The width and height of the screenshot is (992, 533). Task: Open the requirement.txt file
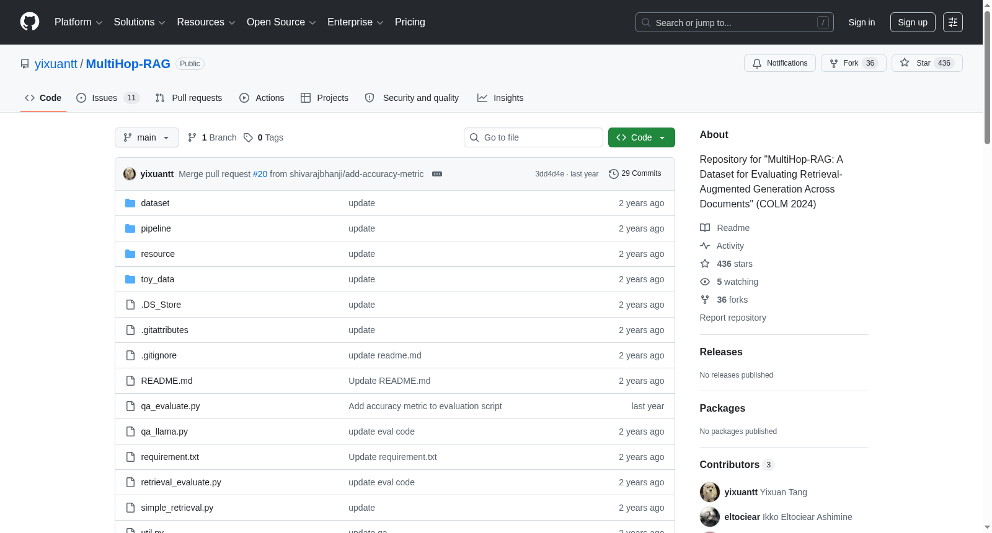170,457
